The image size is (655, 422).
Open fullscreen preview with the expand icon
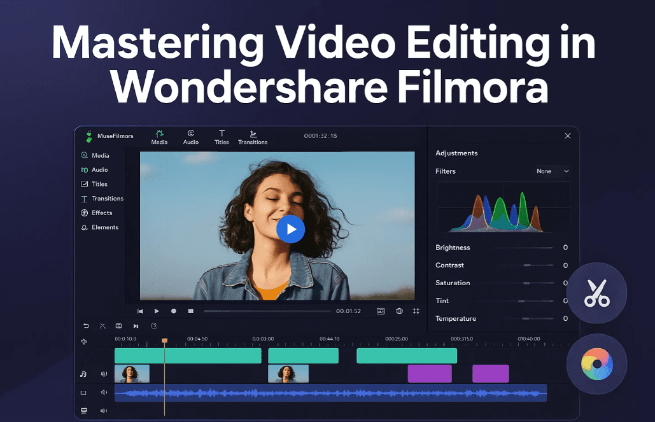click(416, 311)
